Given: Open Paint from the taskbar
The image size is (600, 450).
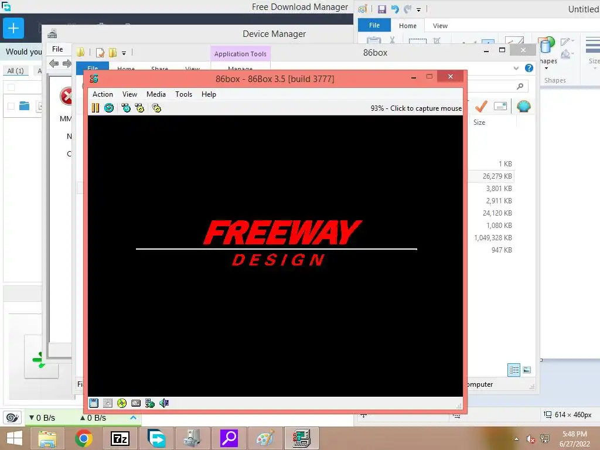Looking at the screenshot, I should 265,438.
